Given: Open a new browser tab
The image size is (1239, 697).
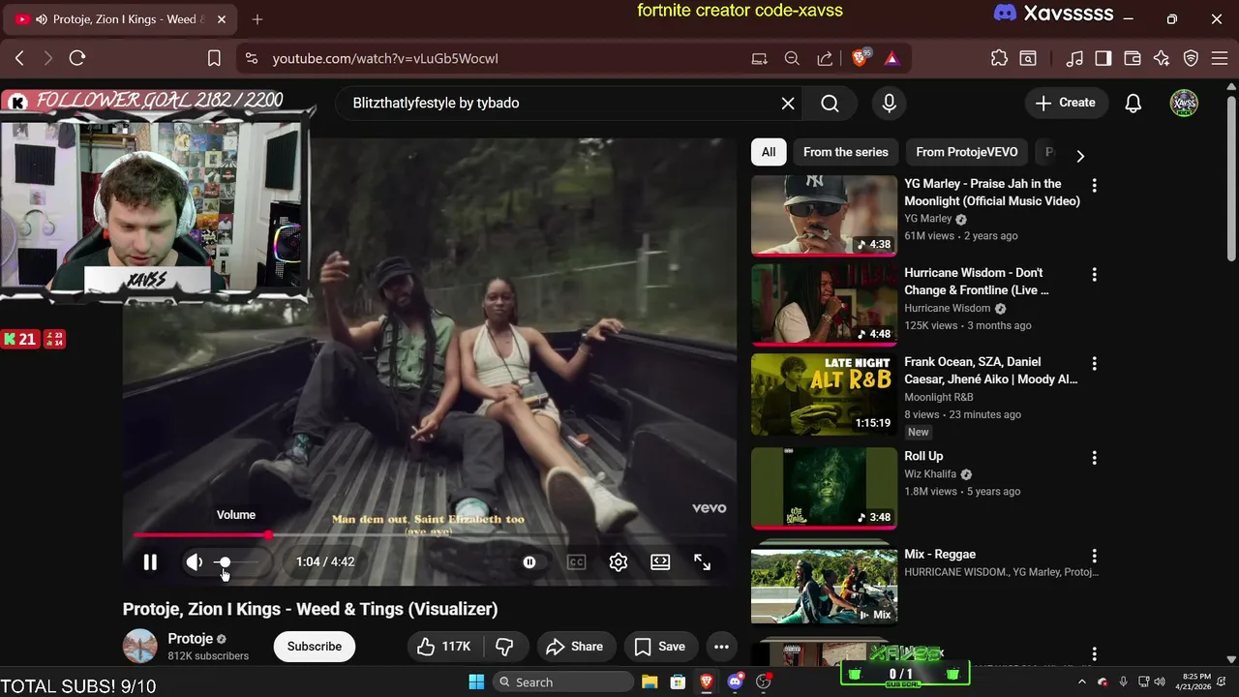Looking at the screenshot, I should pos(257,19).
